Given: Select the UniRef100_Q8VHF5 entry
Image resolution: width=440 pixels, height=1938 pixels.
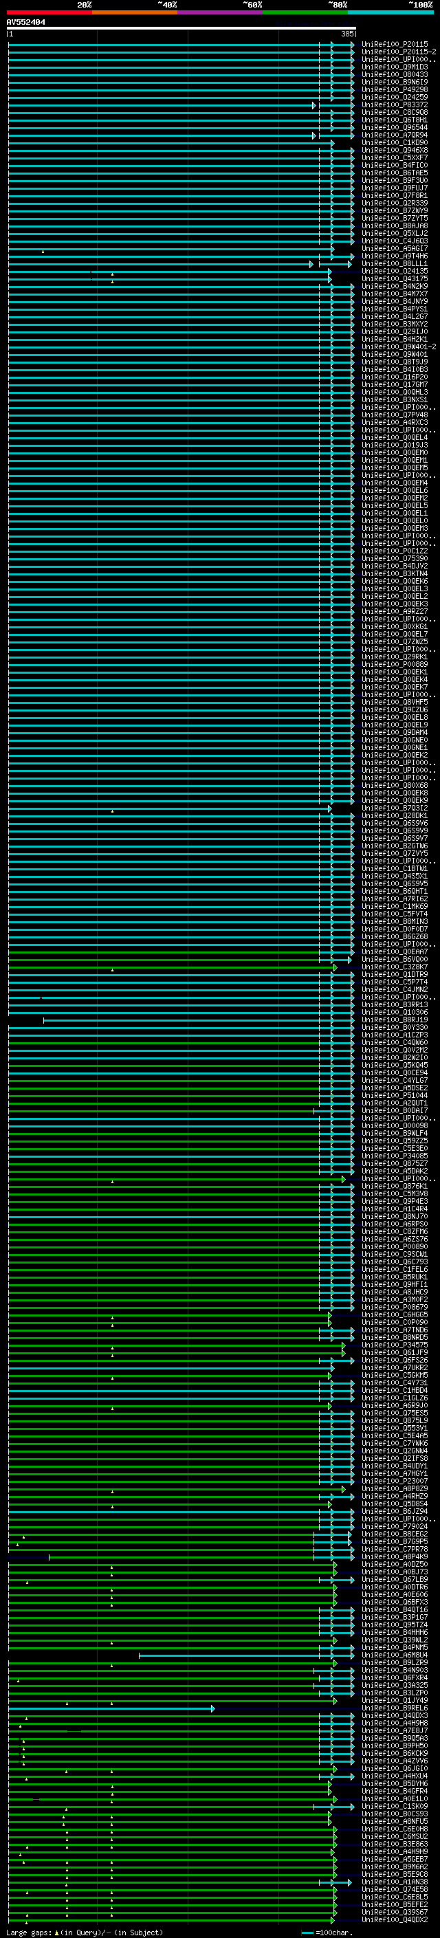Looking at the screenshot, I should coord(395,703).
